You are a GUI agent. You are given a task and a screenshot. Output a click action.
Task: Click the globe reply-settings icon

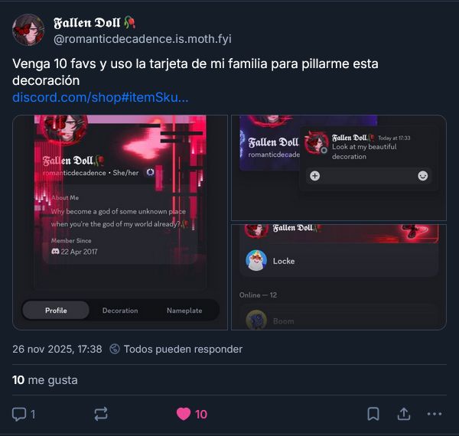[x=115, y=349]
